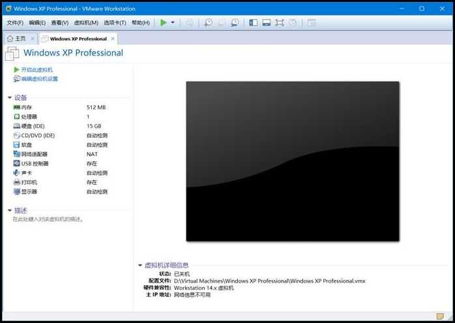Viewport: 455px width, 323px height.
Task: Collapse the 描述 section
Action: [x=10, y=210]
